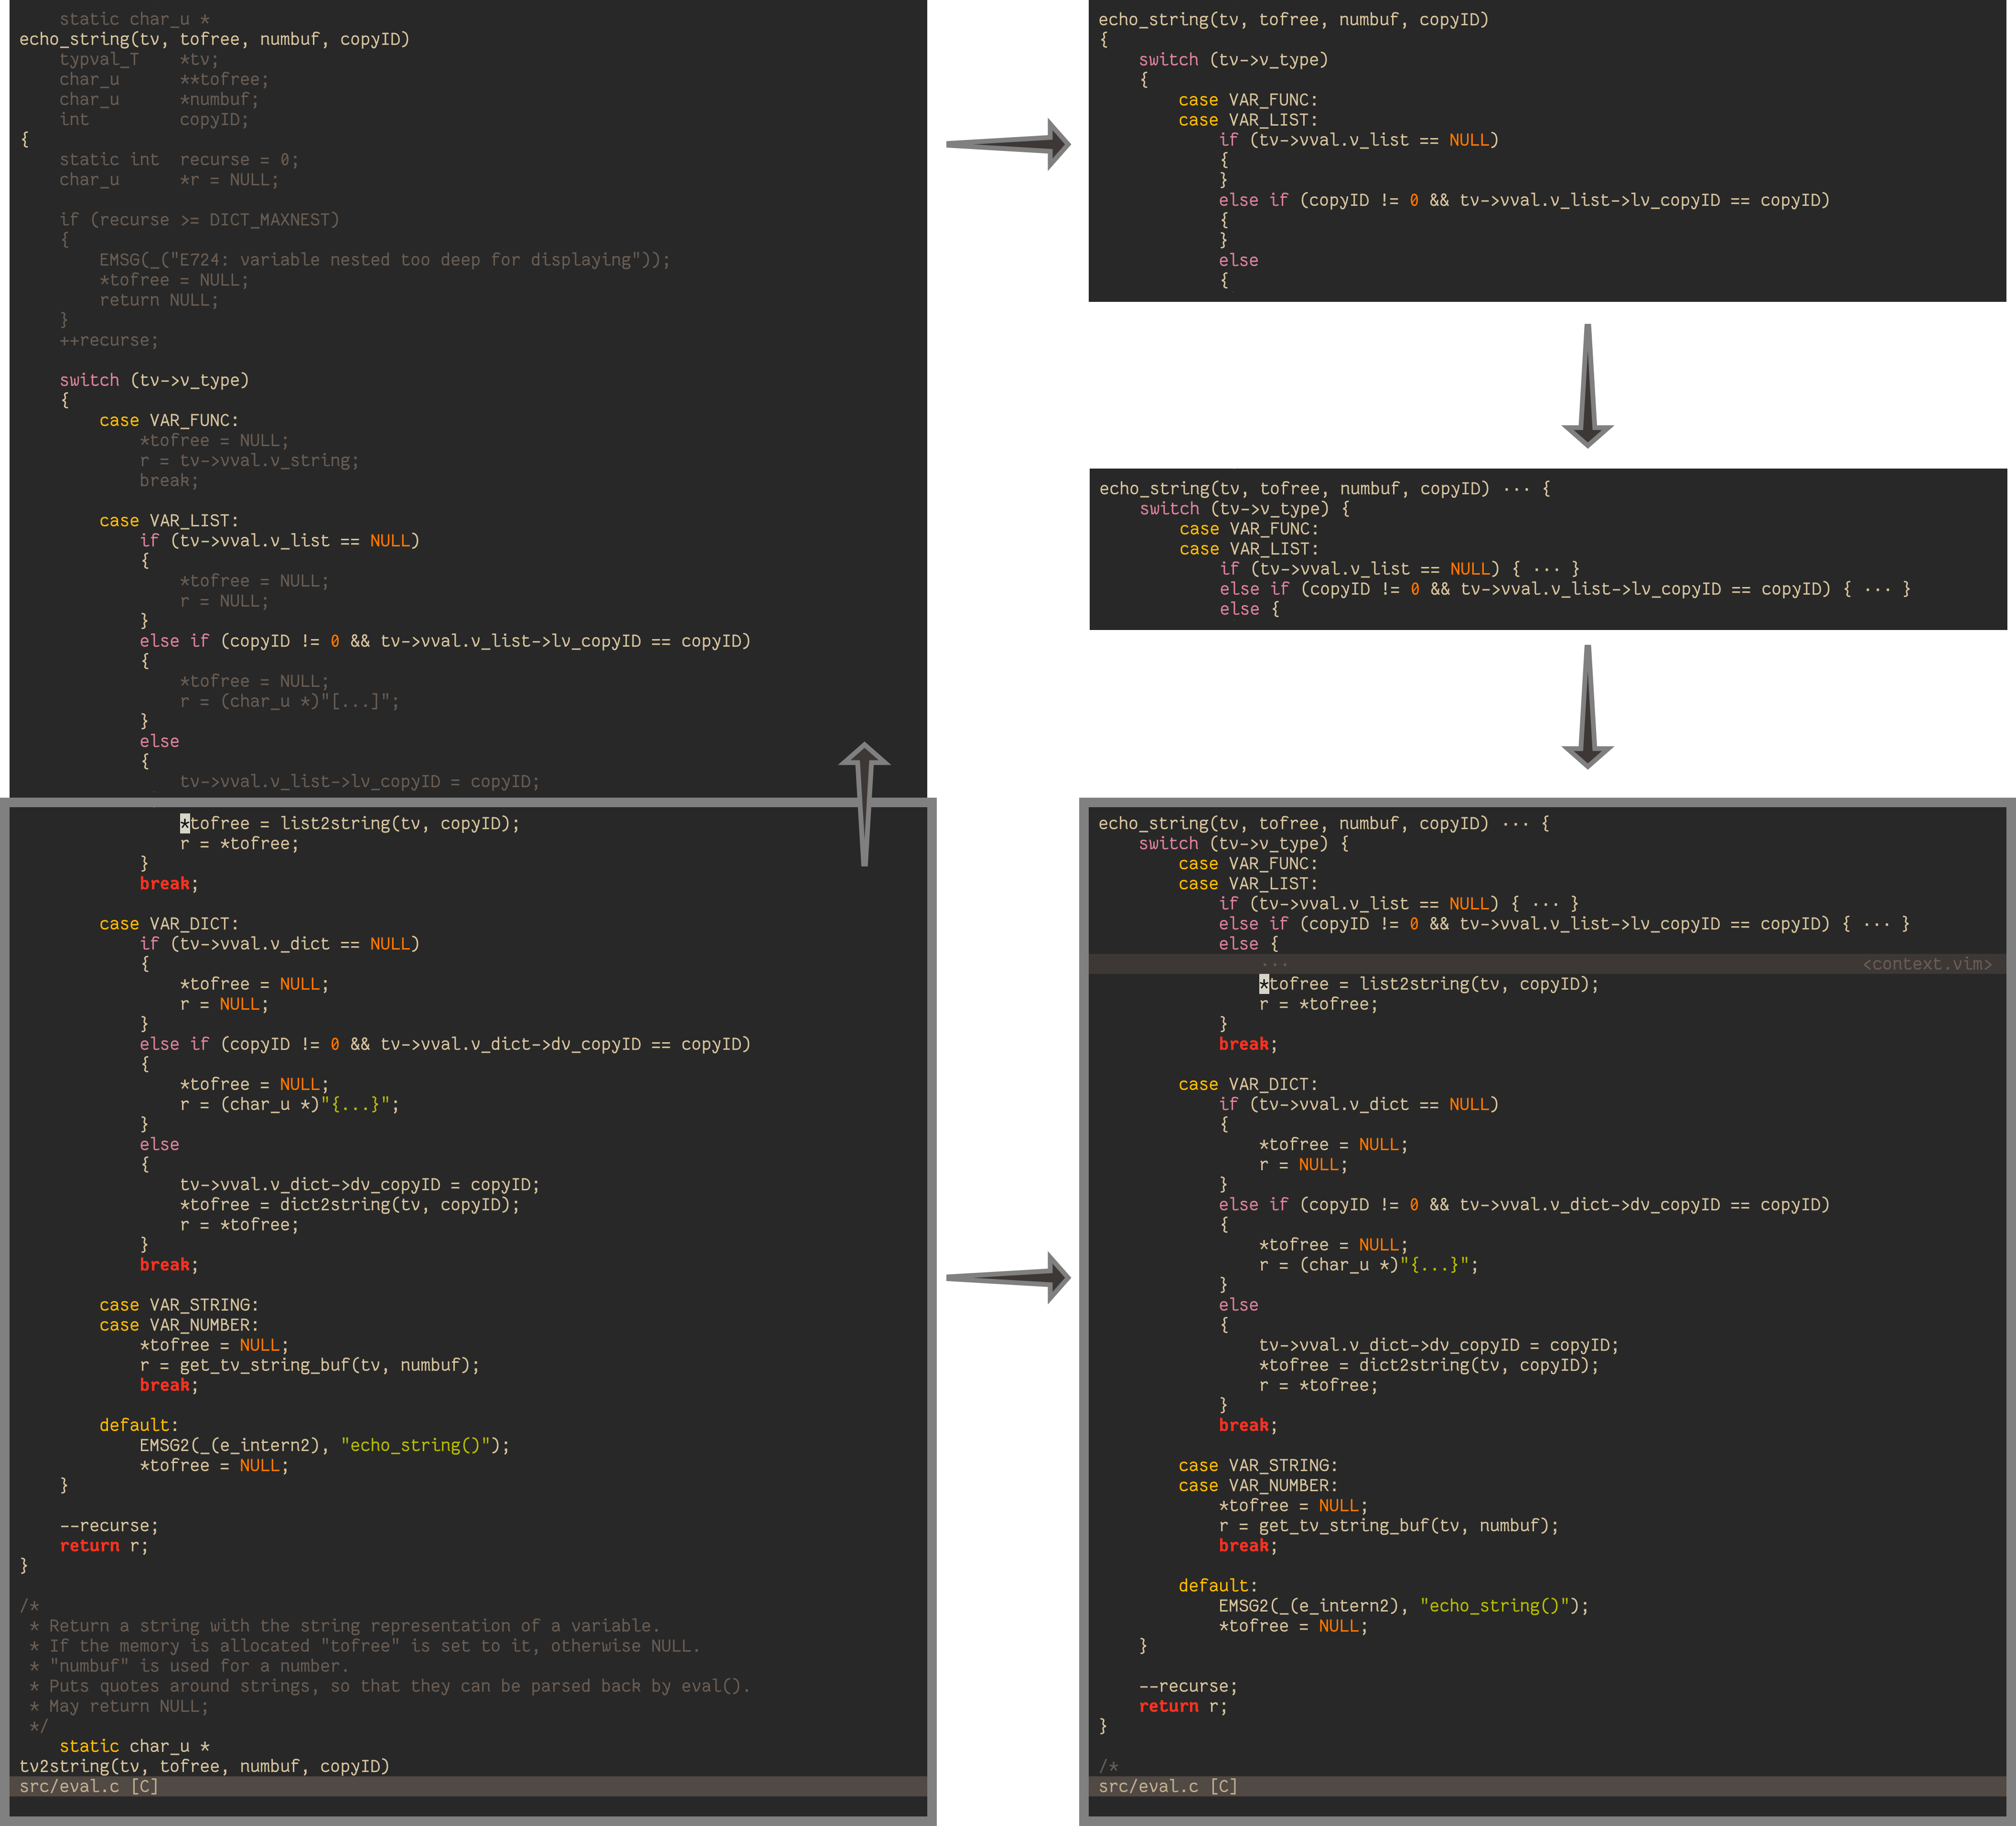The height and width of the screenshot is (1826, 2016).
Task: Click the dimmed 'char_u *numbuf;' parameter line
Action: pos(158,99)
